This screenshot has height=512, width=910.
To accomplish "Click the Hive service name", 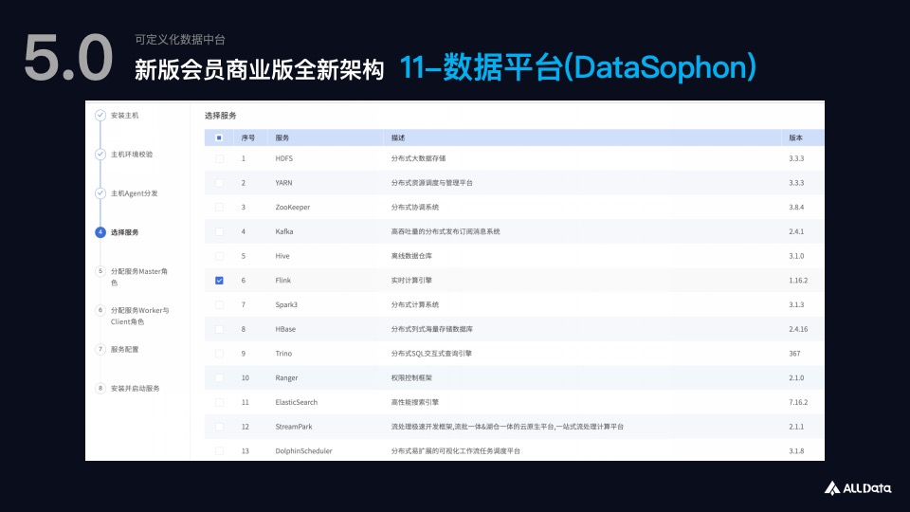I will click(282, 256).
